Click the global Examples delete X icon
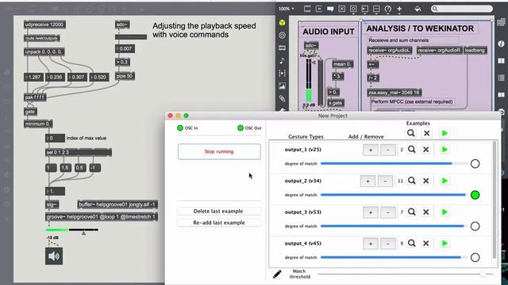 [x=427, y=133]
